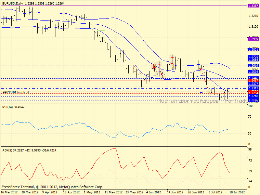
Task: Click the 30 level on RSI scale
Action: (250, 134)
